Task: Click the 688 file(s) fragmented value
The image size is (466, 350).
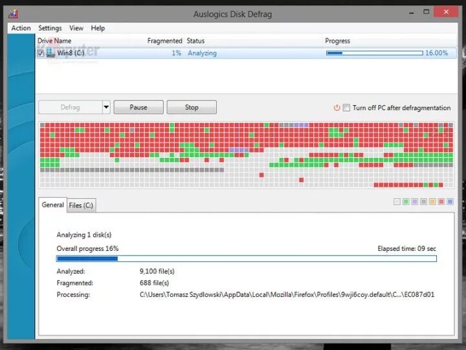Action: click(154, 283)
